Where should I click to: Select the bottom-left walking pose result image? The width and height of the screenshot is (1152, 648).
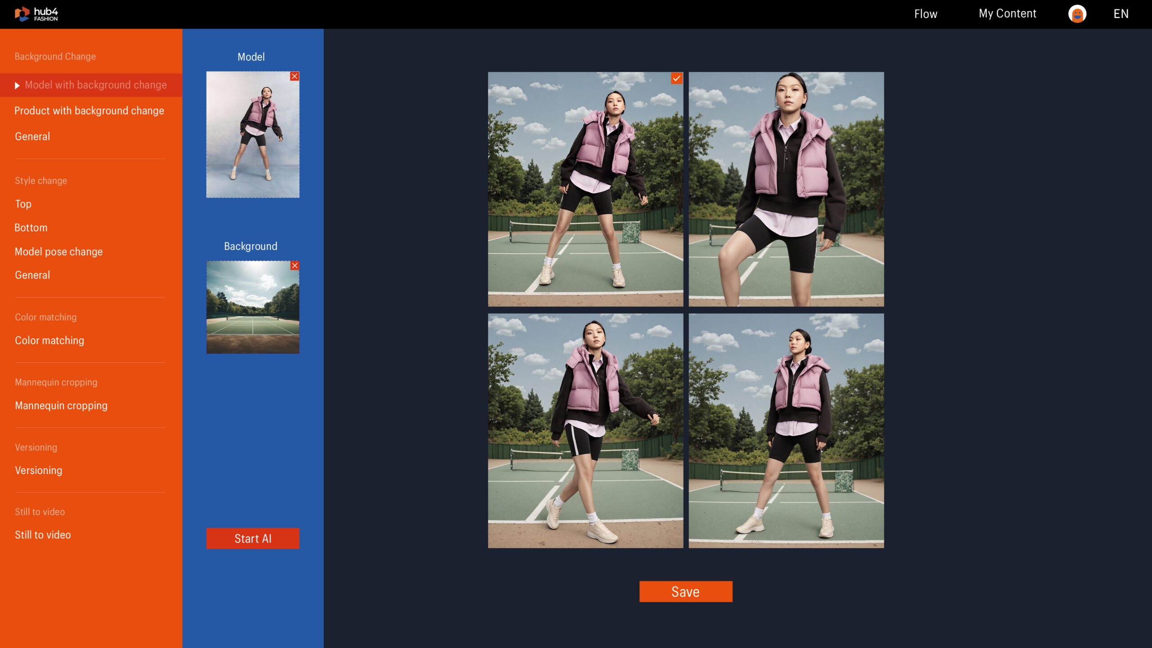pos(585,431)
